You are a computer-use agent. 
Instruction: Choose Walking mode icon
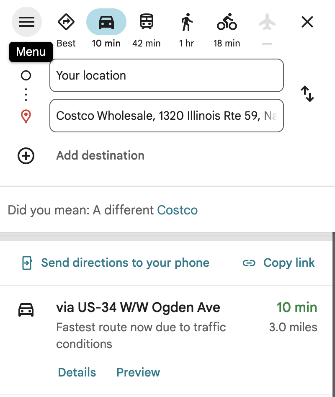point(187,22)
